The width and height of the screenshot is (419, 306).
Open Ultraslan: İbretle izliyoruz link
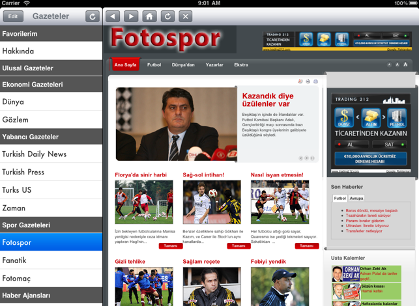point(367,226)
